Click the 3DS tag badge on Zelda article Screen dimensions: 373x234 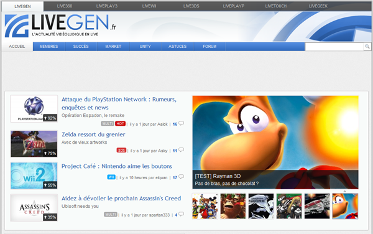tap(121, 150)
